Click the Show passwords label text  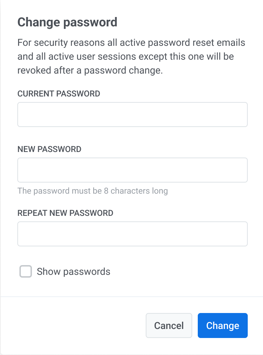coord(74,272)
